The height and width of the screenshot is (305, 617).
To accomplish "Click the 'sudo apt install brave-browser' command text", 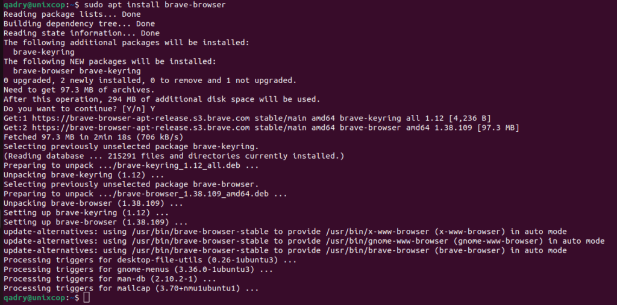I will [155, 5].
